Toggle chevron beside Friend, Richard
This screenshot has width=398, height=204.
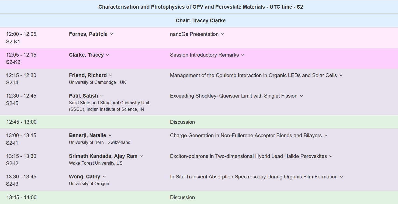[x=110, y=75]
